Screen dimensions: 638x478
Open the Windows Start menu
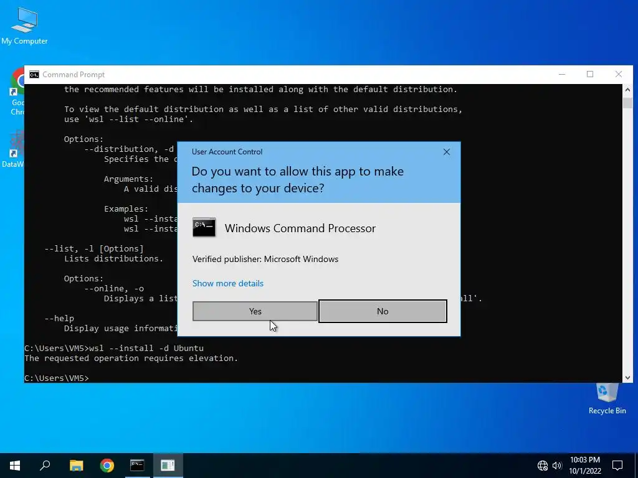[x=15, y=466]
